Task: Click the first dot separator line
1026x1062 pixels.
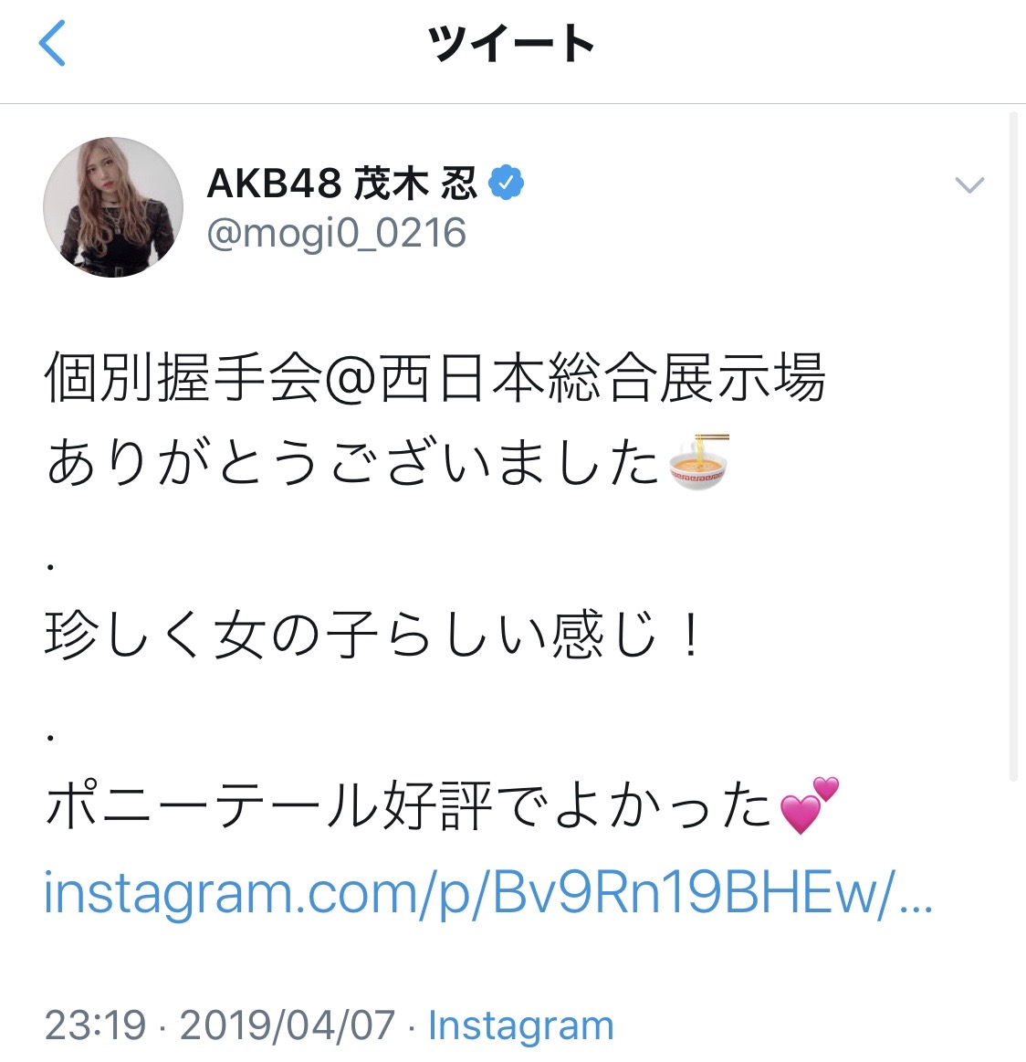Action: (x=51, y=566)
